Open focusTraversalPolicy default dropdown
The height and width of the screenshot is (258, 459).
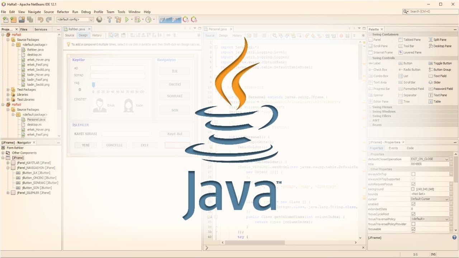[x=447, y=219]
